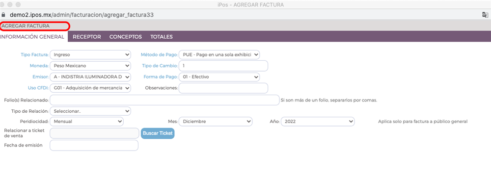This screenshot has width=491, height=177.
Task: Click the Año label
Action: [274, 121]
